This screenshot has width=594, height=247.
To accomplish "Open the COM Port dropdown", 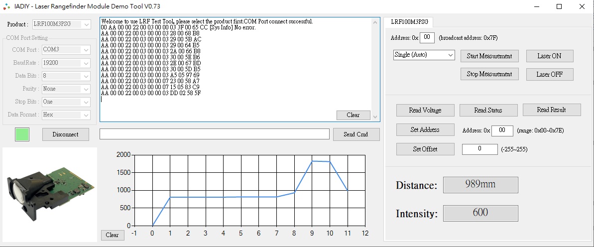I will click(65, 50).
